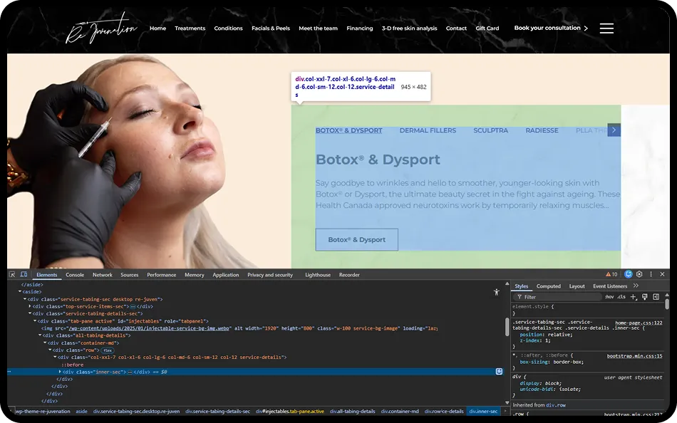Collapse the all-tabing-details div
Viewport: 677px width, 423px height.
[x=40, y=335]
